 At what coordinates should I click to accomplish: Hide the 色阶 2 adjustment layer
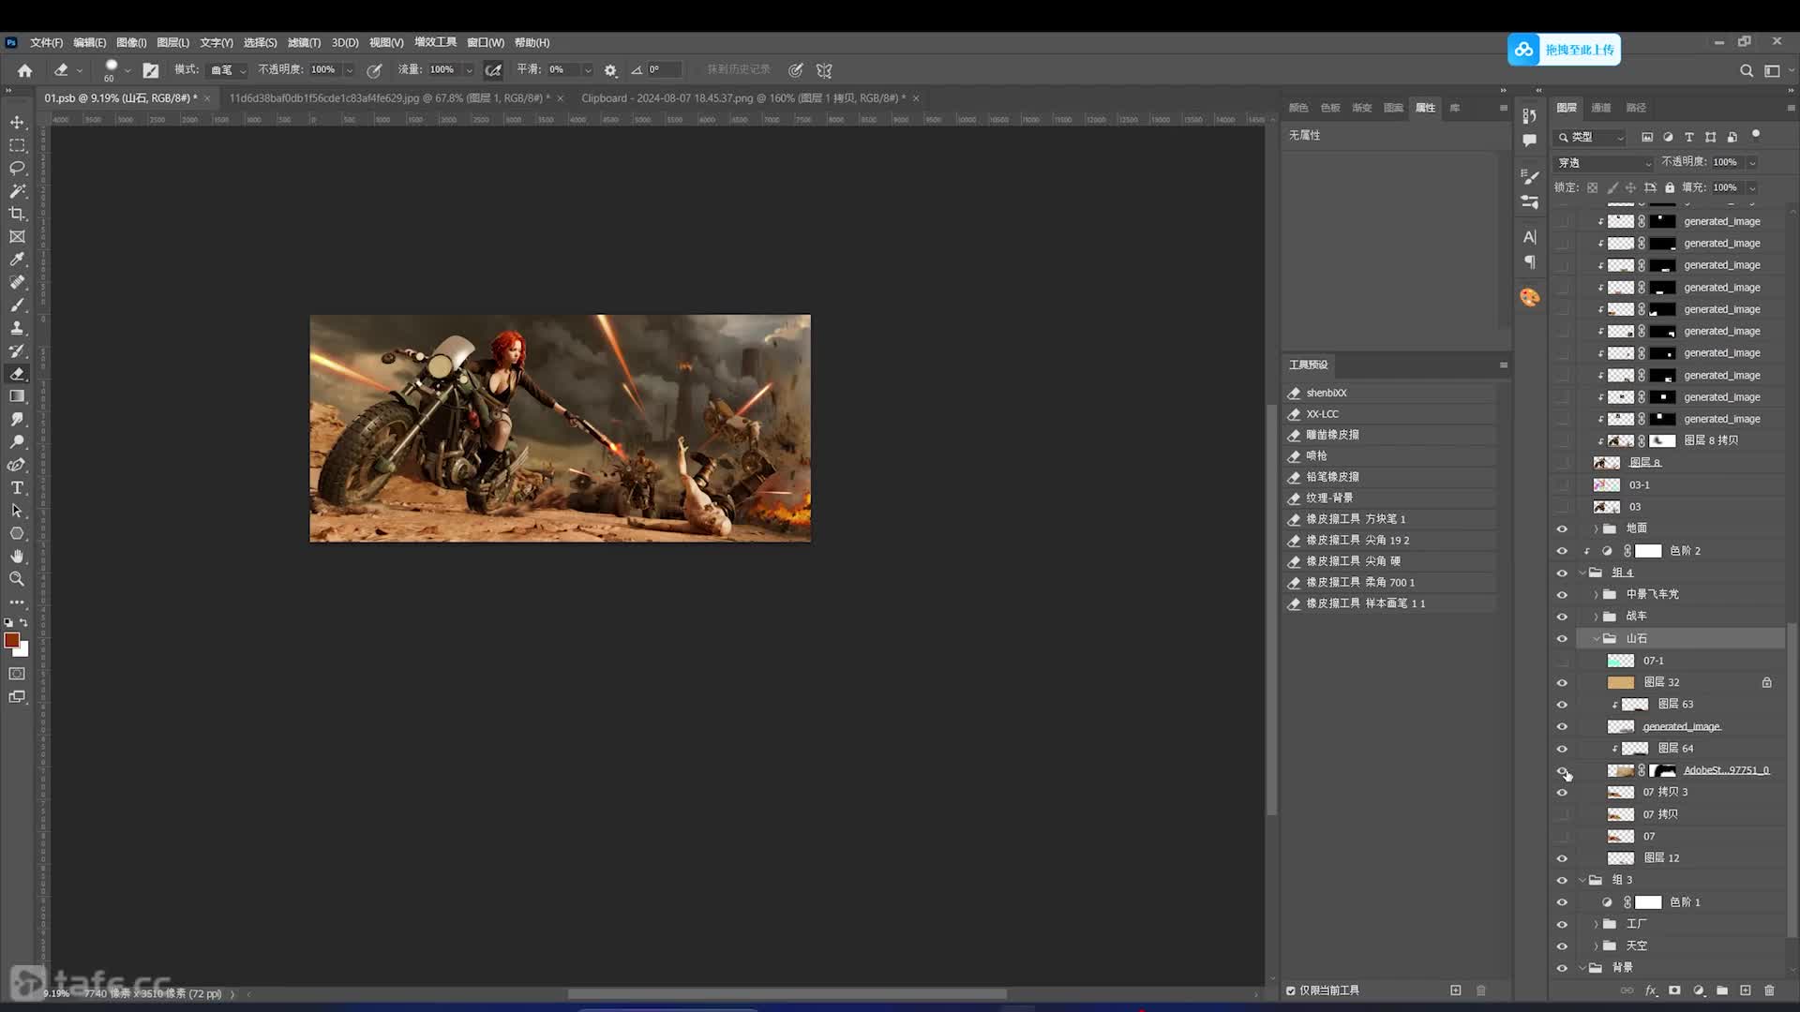click(x=1562, y=551)
